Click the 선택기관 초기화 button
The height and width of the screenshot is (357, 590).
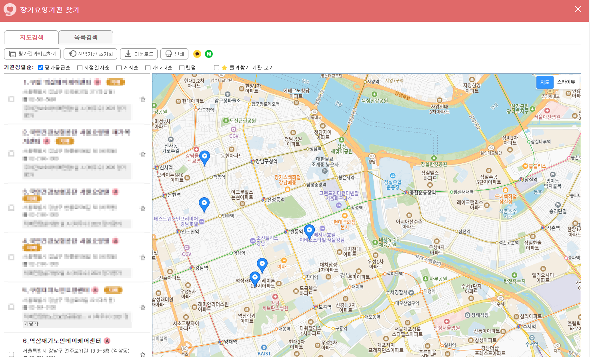[x=91, y=54]
